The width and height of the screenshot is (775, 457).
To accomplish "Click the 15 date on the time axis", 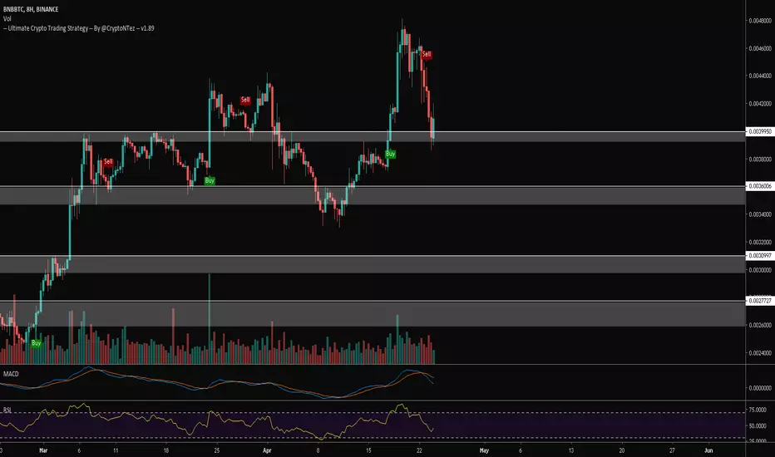I will (x=368, y=450).
